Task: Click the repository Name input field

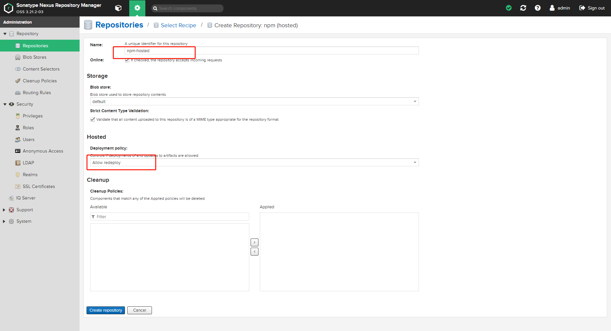Action: (x=272, y=51)
